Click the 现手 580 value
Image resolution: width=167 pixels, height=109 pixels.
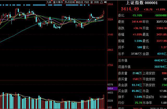(140, 47)
